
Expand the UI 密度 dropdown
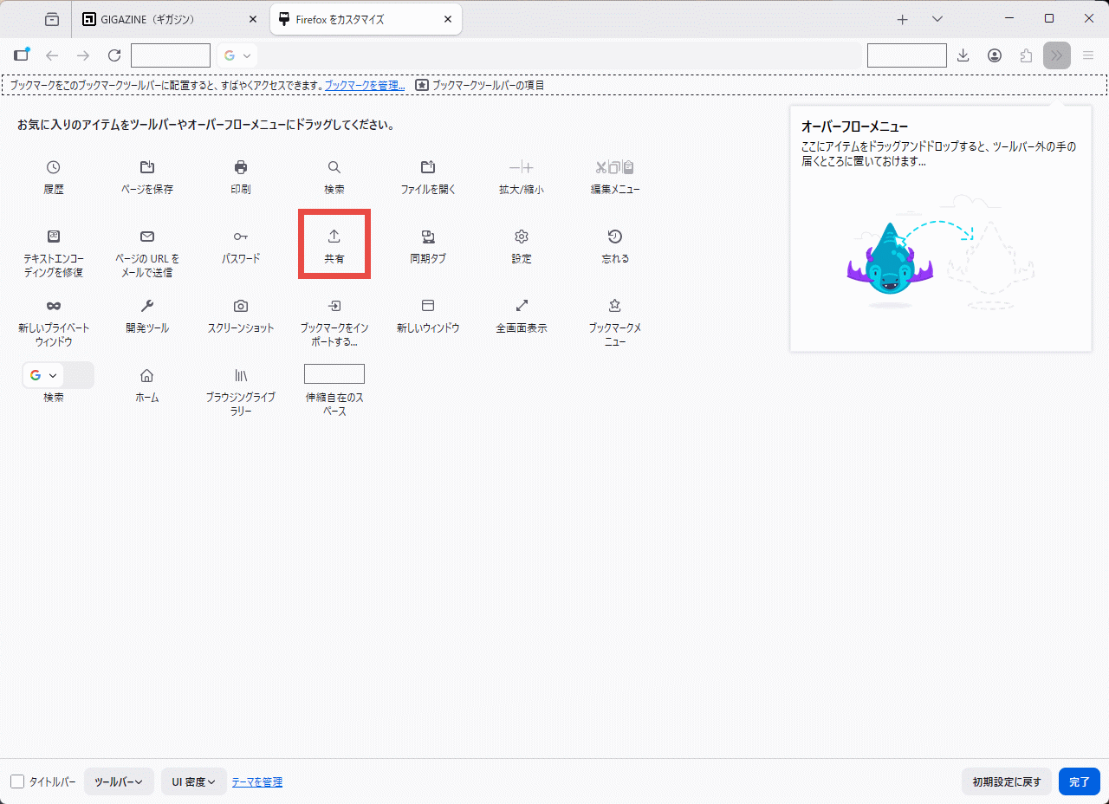pos(193,781)
